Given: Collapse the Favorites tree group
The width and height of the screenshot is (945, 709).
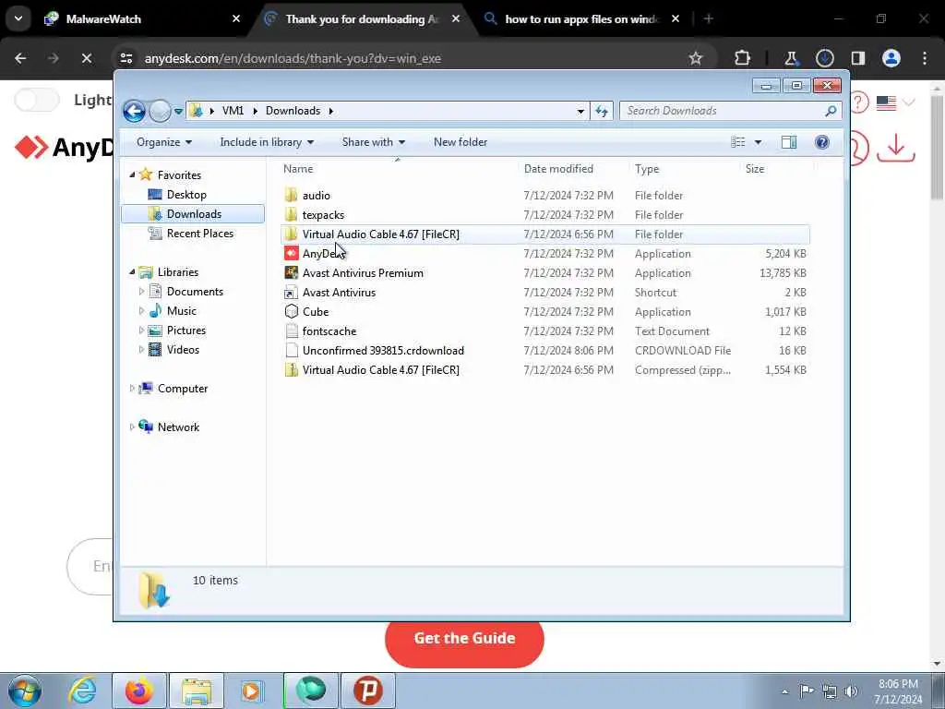Looking at the screenshot, I should tap(132, 174).
